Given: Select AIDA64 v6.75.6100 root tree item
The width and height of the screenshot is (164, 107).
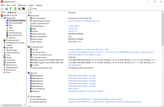Looking at the screenshot, I should (x=9, y=15).
